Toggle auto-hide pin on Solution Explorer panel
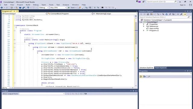The height and width of the screenshot is (109, 193). pyautogui.click(x=188, y=11)
